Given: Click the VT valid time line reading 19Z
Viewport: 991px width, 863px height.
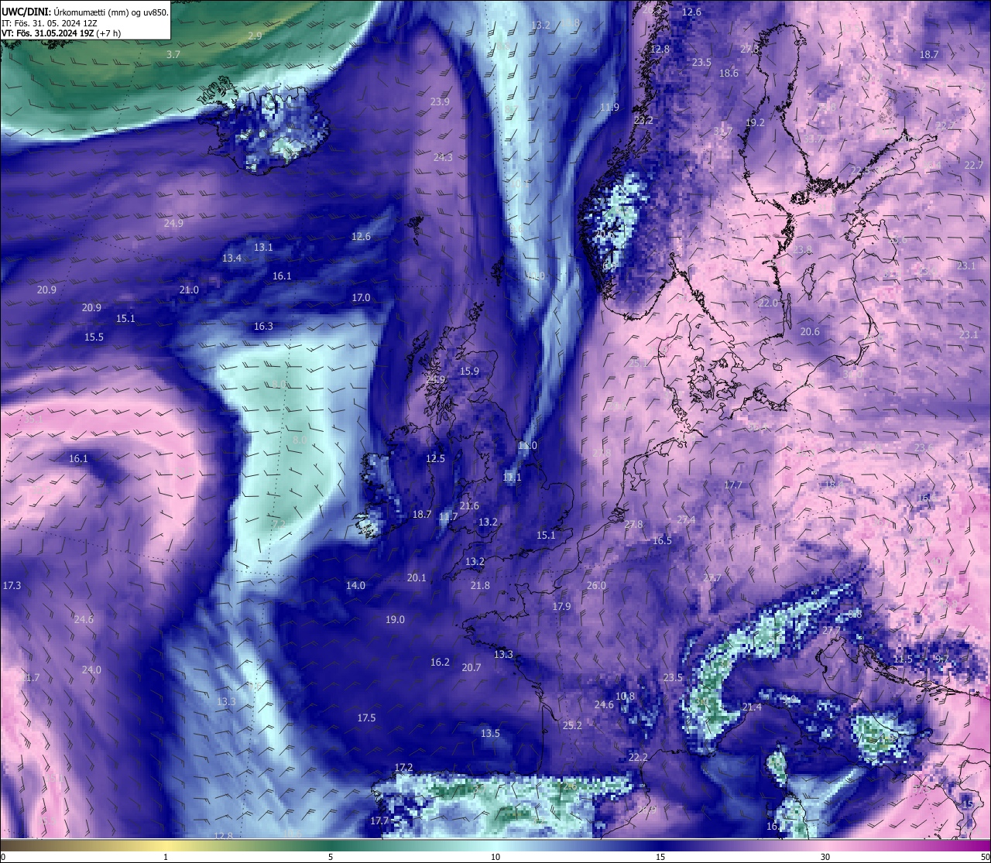Looking at the screenshot, I should [61, 33].
